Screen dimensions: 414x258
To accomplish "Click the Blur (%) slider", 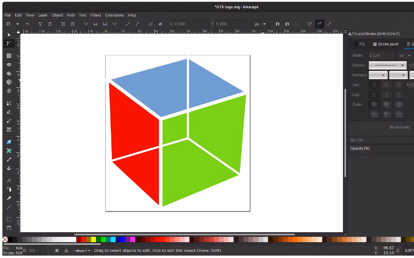I will 381,140.
